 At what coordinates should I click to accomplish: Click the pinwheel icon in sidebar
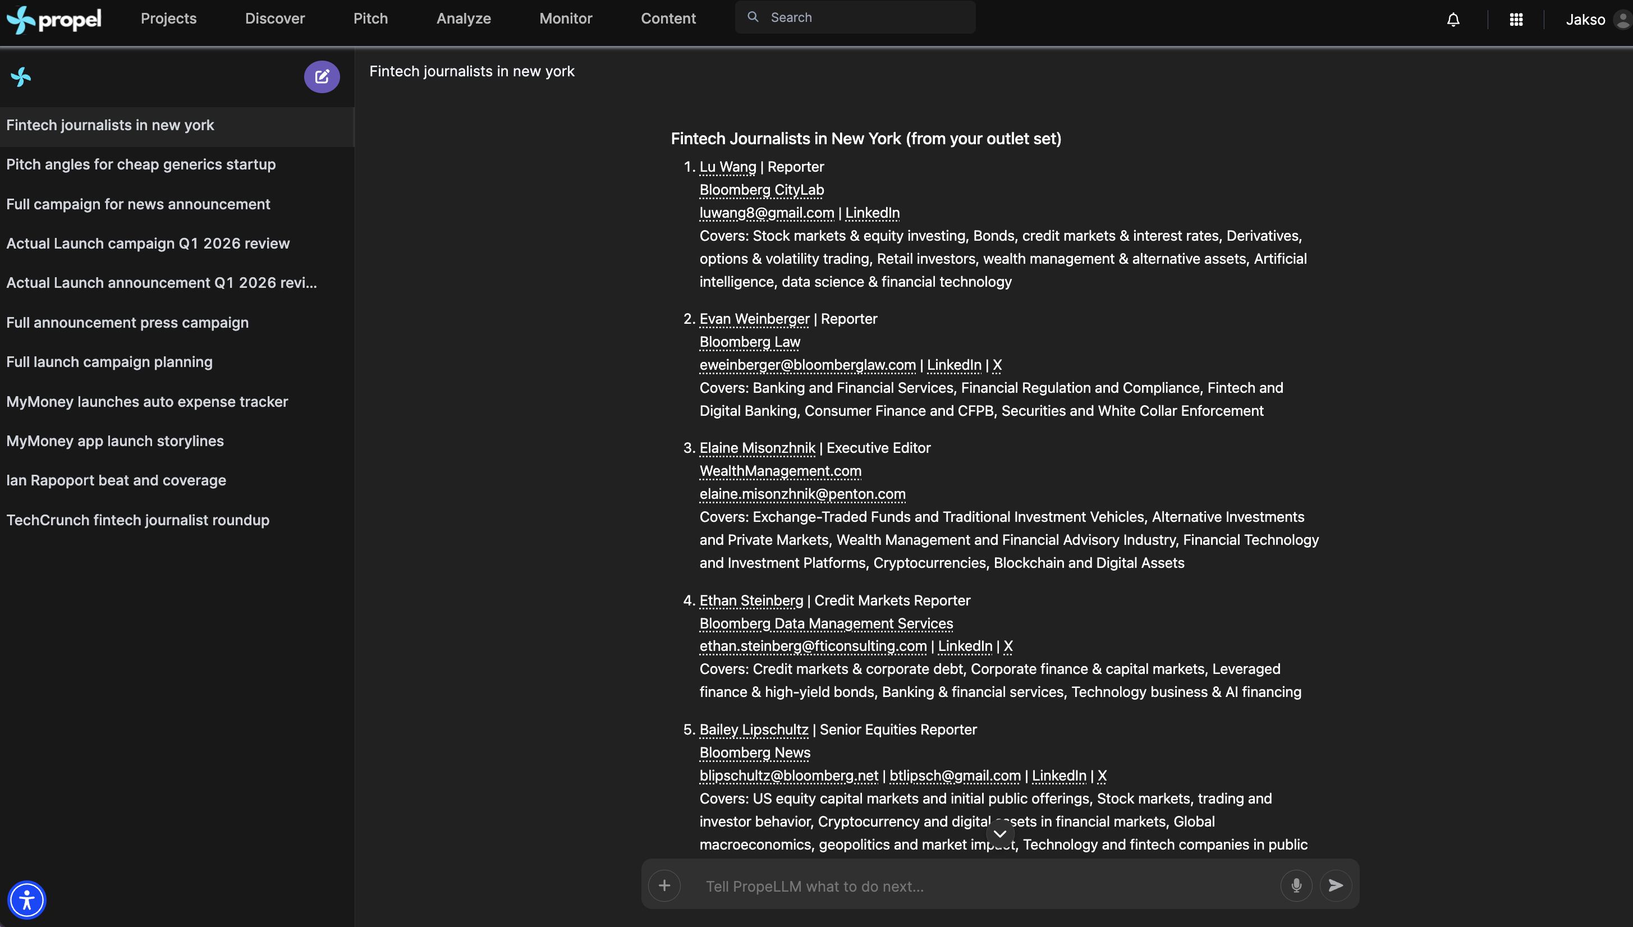coord(21,77)
